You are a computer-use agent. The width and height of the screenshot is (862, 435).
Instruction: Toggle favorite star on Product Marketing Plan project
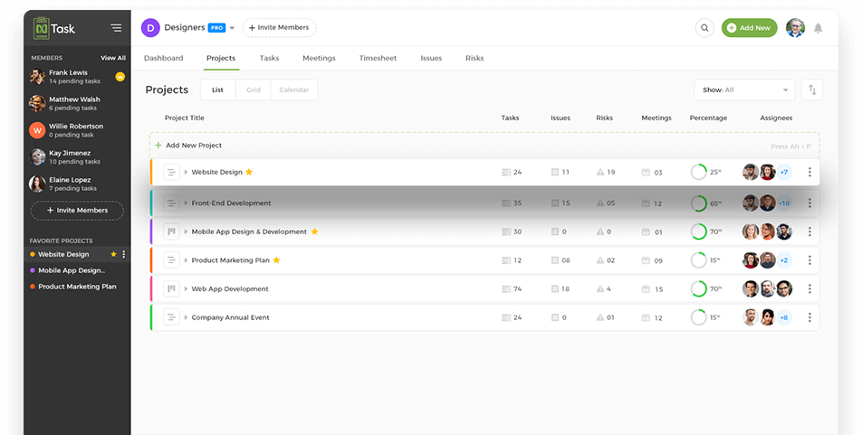(x=276, y=260)
